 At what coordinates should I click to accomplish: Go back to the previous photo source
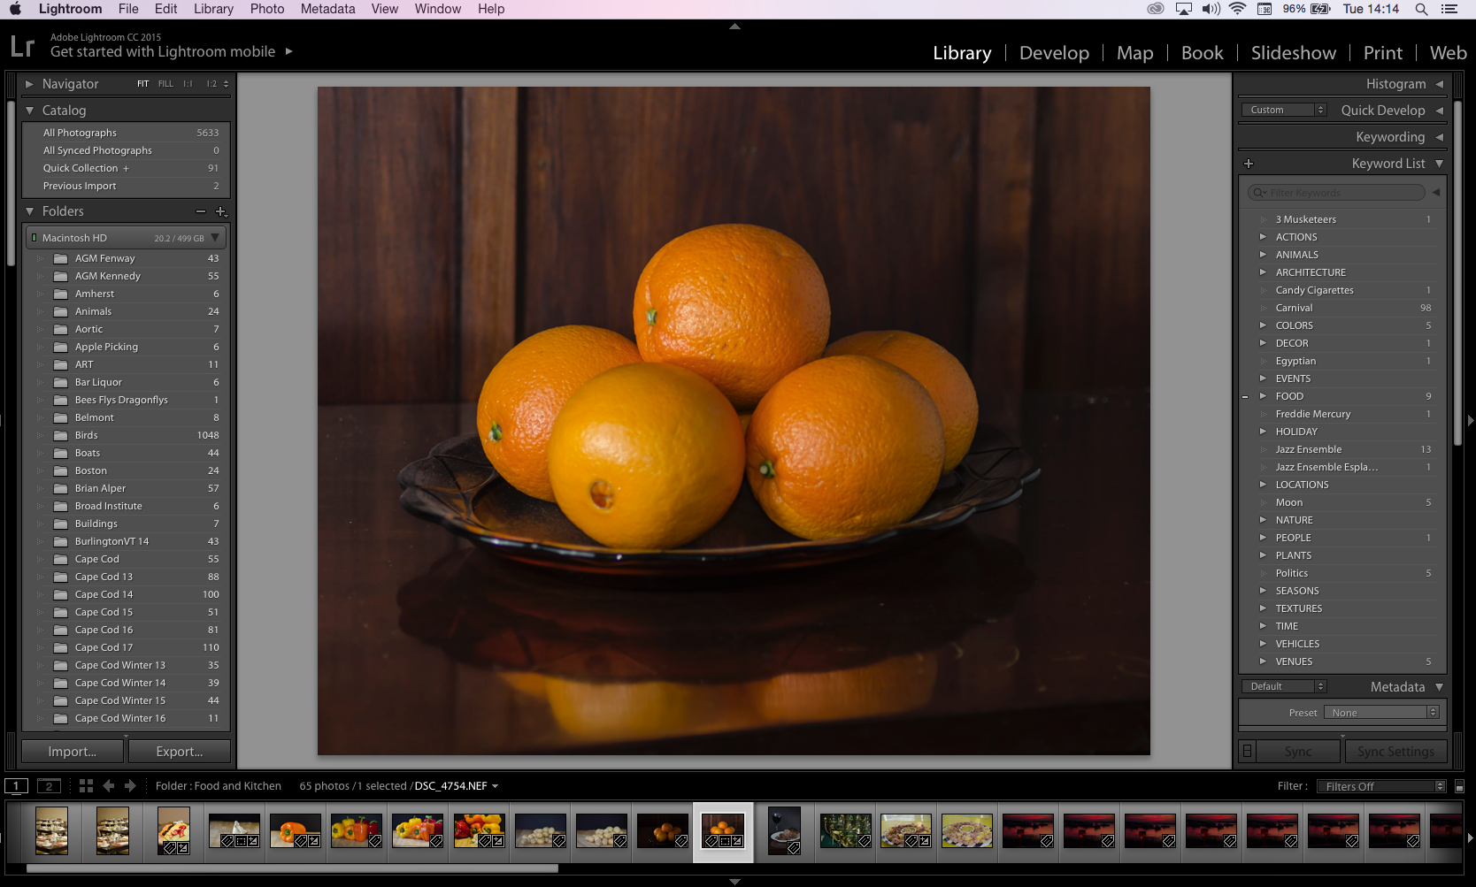tap(109, 785)
